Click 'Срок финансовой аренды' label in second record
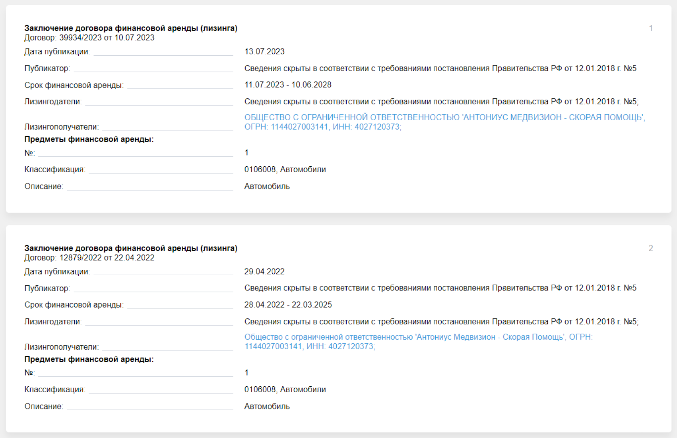 pyautogui.click(x=74, y=305)
